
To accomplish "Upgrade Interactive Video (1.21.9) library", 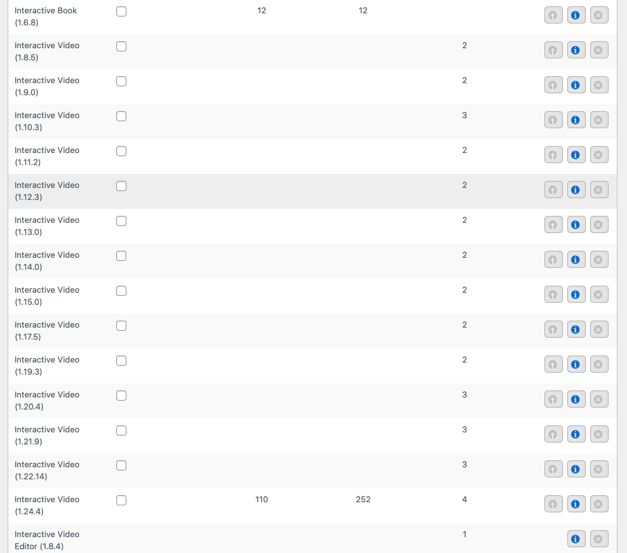I will [553, 434].
